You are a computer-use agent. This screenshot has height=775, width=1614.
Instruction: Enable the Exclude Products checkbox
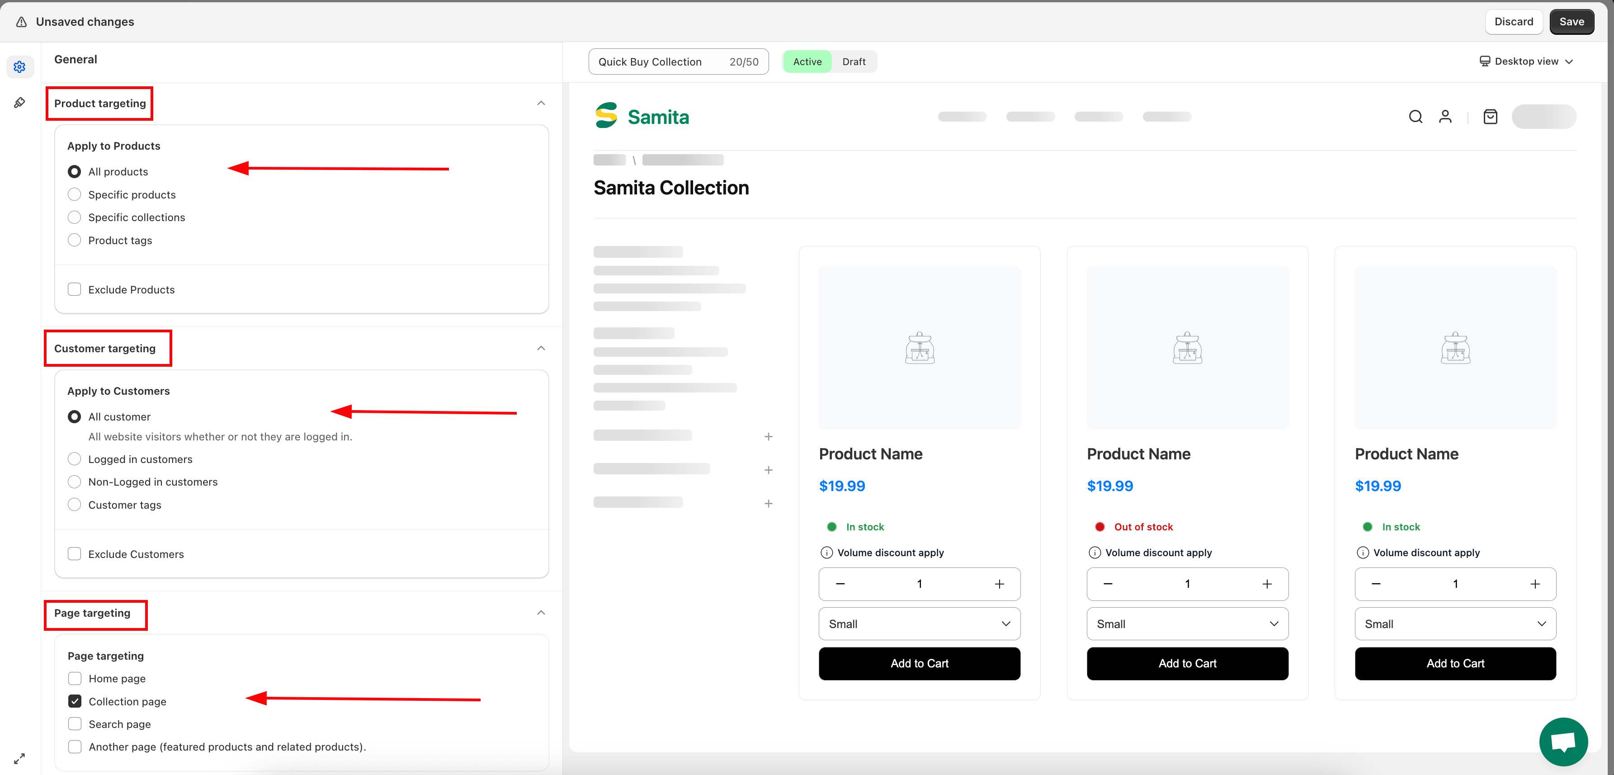[75, 289]
